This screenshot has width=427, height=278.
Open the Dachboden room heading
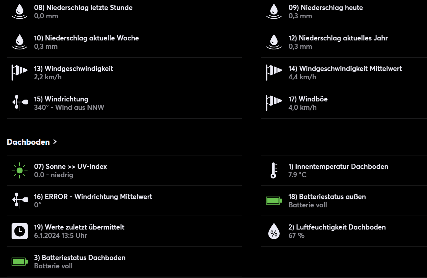pyautogui.click(x=28, y=142)
